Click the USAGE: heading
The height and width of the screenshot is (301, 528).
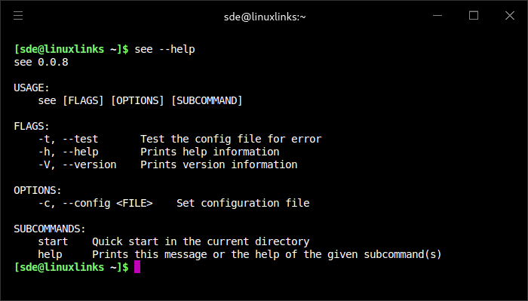[x=32, y=88]
